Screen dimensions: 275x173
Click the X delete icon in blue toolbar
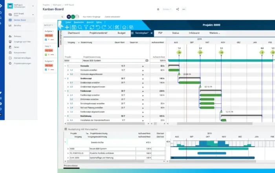pos(110,27)
